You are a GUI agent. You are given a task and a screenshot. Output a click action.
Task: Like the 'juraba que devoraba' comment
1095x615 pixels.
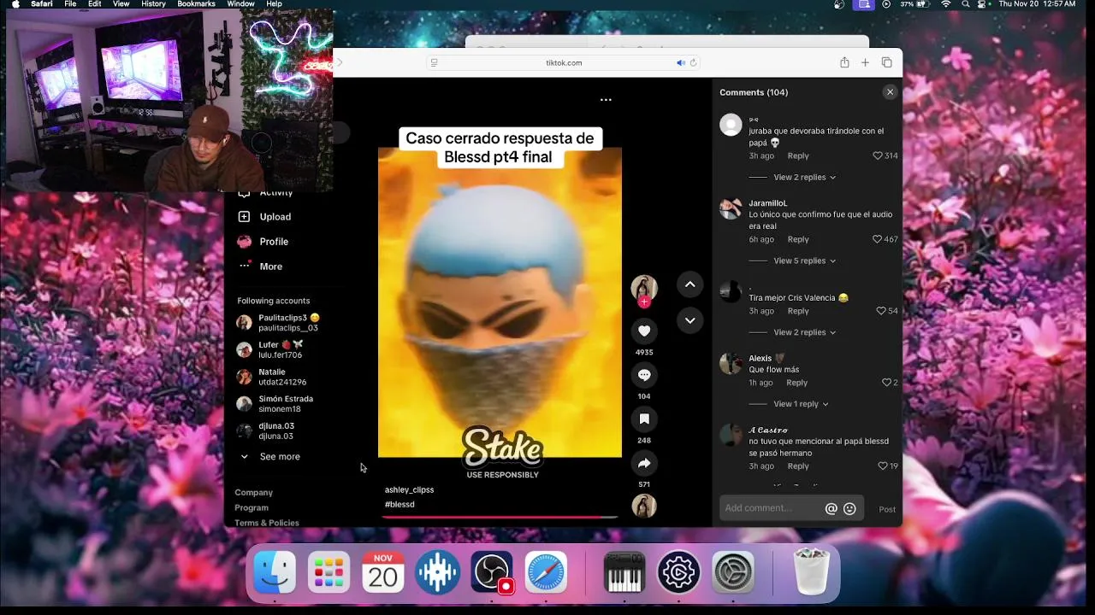coord(877,155)
